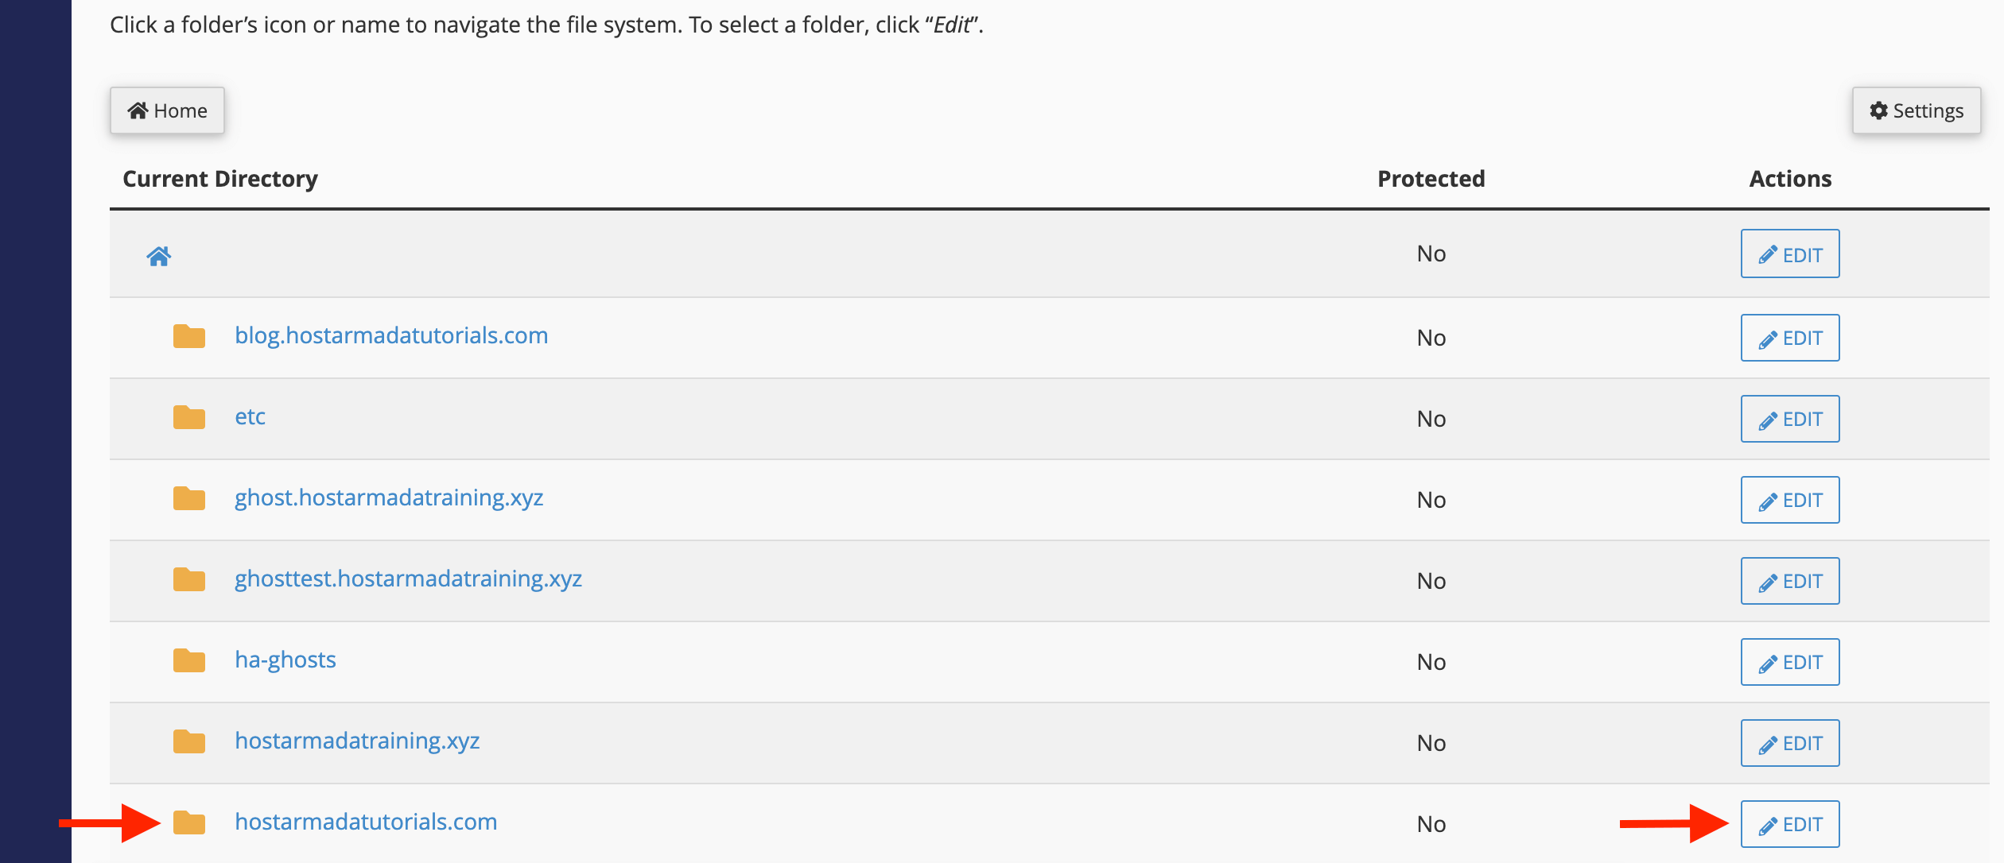Click the etc folder icon
The width and height of the screenshot is (2004, 863).
tap(189, 417)
